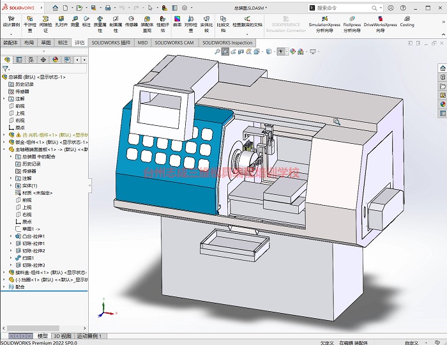The height and width of the screenshot is (345, 447).
Task: Open the Help question mark icon
Action: pyautogui.click(x=403, y=8)
